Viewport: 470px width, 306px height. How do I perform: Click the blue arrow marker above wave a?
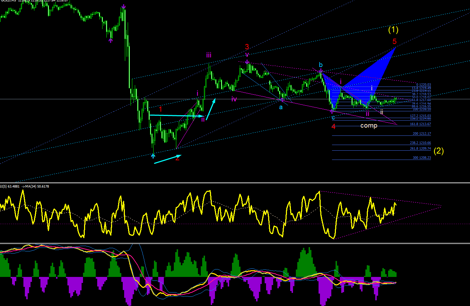(x=283, y=100)
